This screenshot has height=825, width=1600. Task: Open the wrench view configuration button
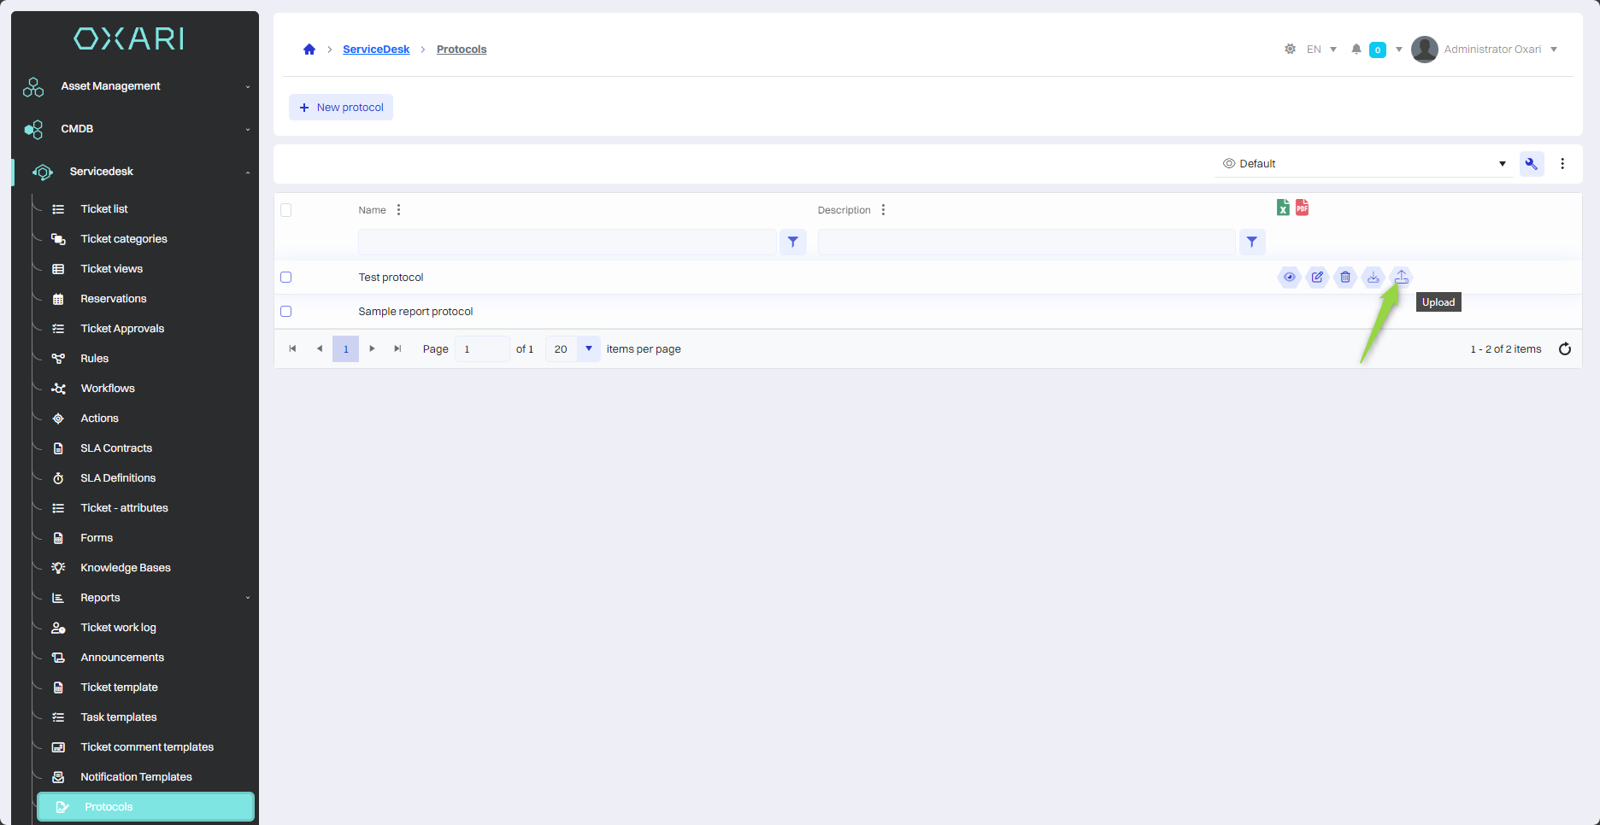tap(1532, 164)
